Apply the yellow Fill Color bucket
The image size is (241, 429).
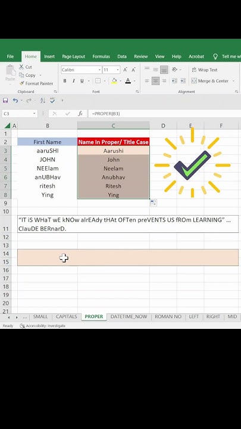coord(114,80)
